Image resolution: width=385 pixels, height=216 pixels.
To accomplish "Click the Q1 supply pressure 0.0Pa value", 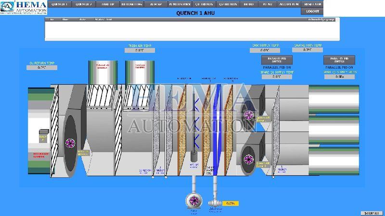I will tap(339, 77).
